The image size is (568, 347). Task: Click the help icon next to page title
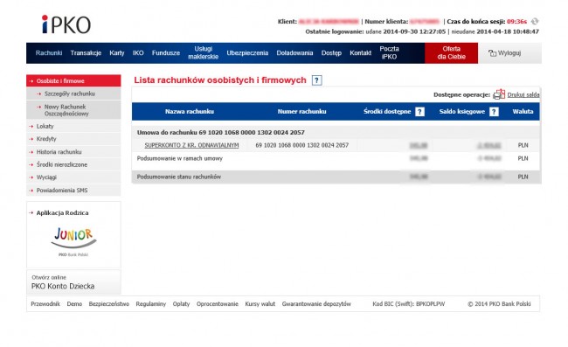[x=316, y=80]
